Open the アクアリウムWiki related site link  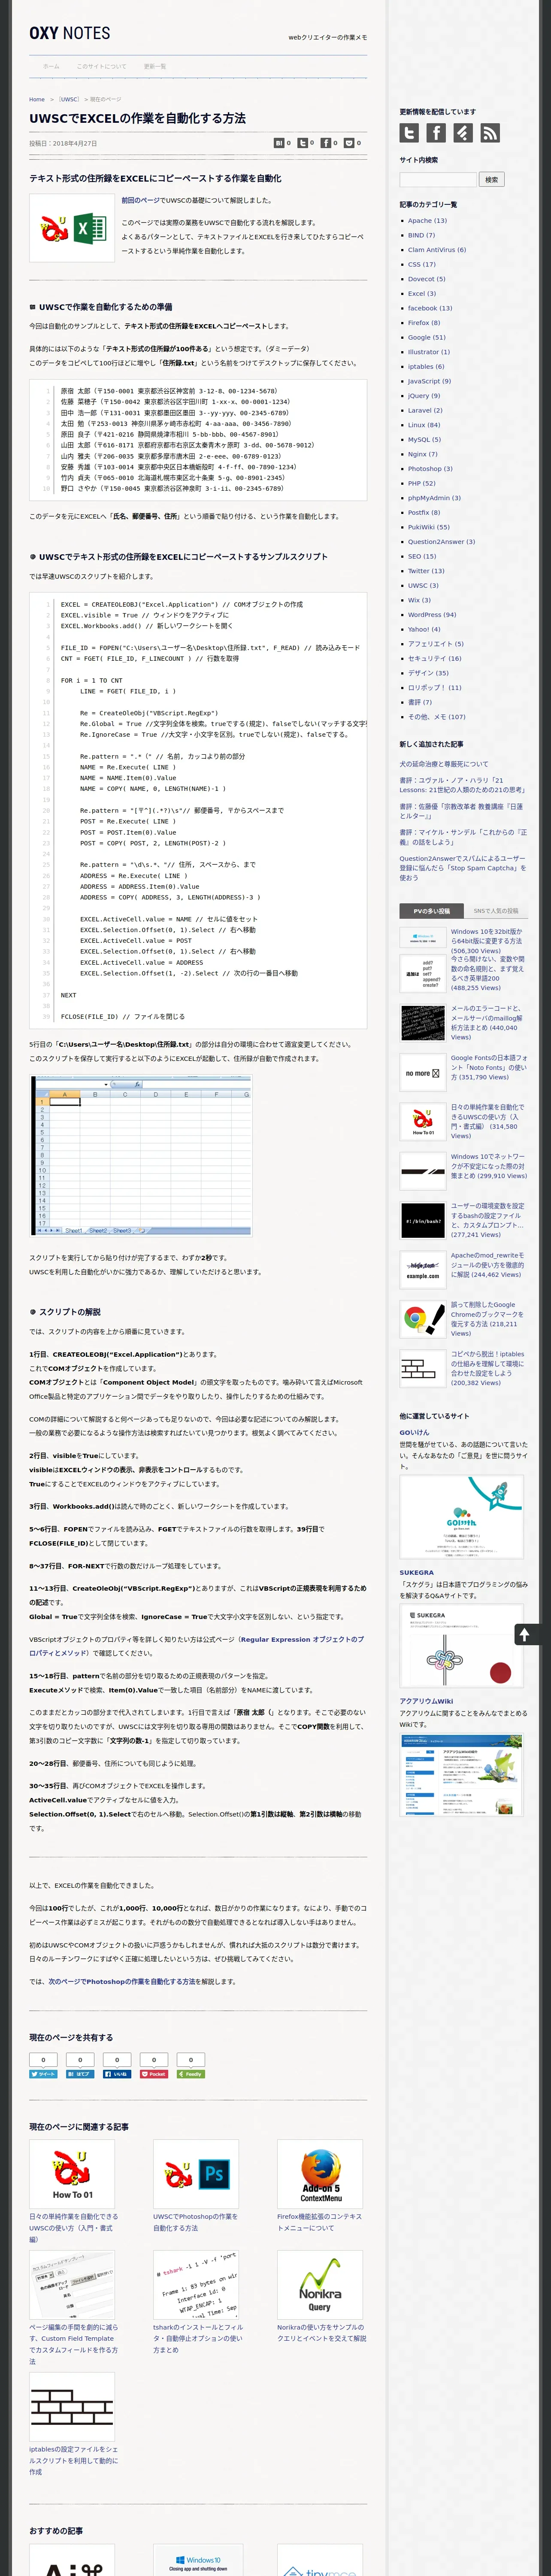pyautogui.click(x=426, y=1701)
